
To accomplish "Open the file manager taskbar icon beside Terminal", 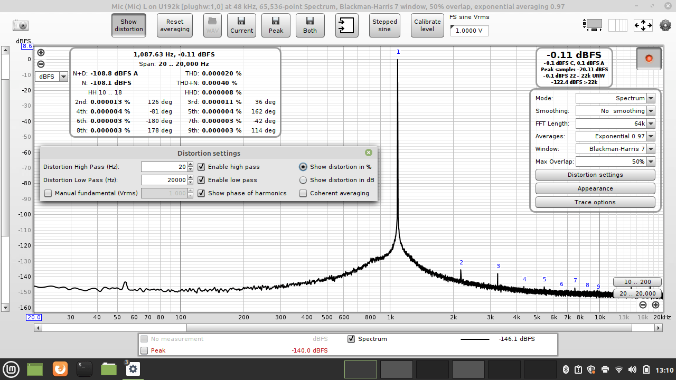I will tap(109, 369).
